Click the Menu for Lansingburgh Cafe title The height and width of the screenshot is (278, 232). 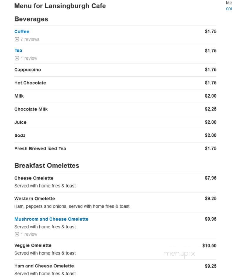(60, 6)
